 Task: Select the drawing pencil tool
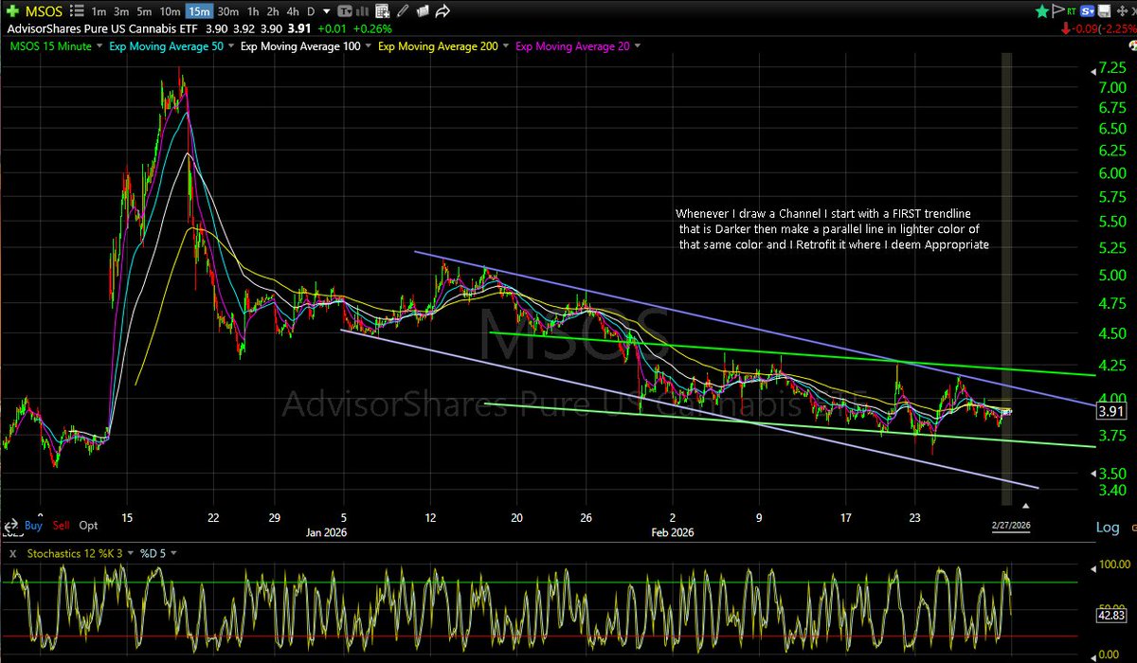tap(405, 11)
